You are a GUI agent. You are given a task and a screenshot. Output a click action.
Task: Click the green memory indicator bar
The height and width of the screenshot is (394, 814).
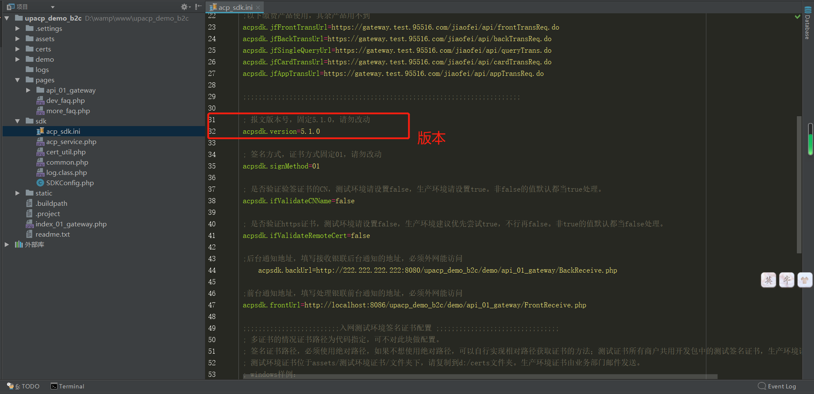pos(810,139)
